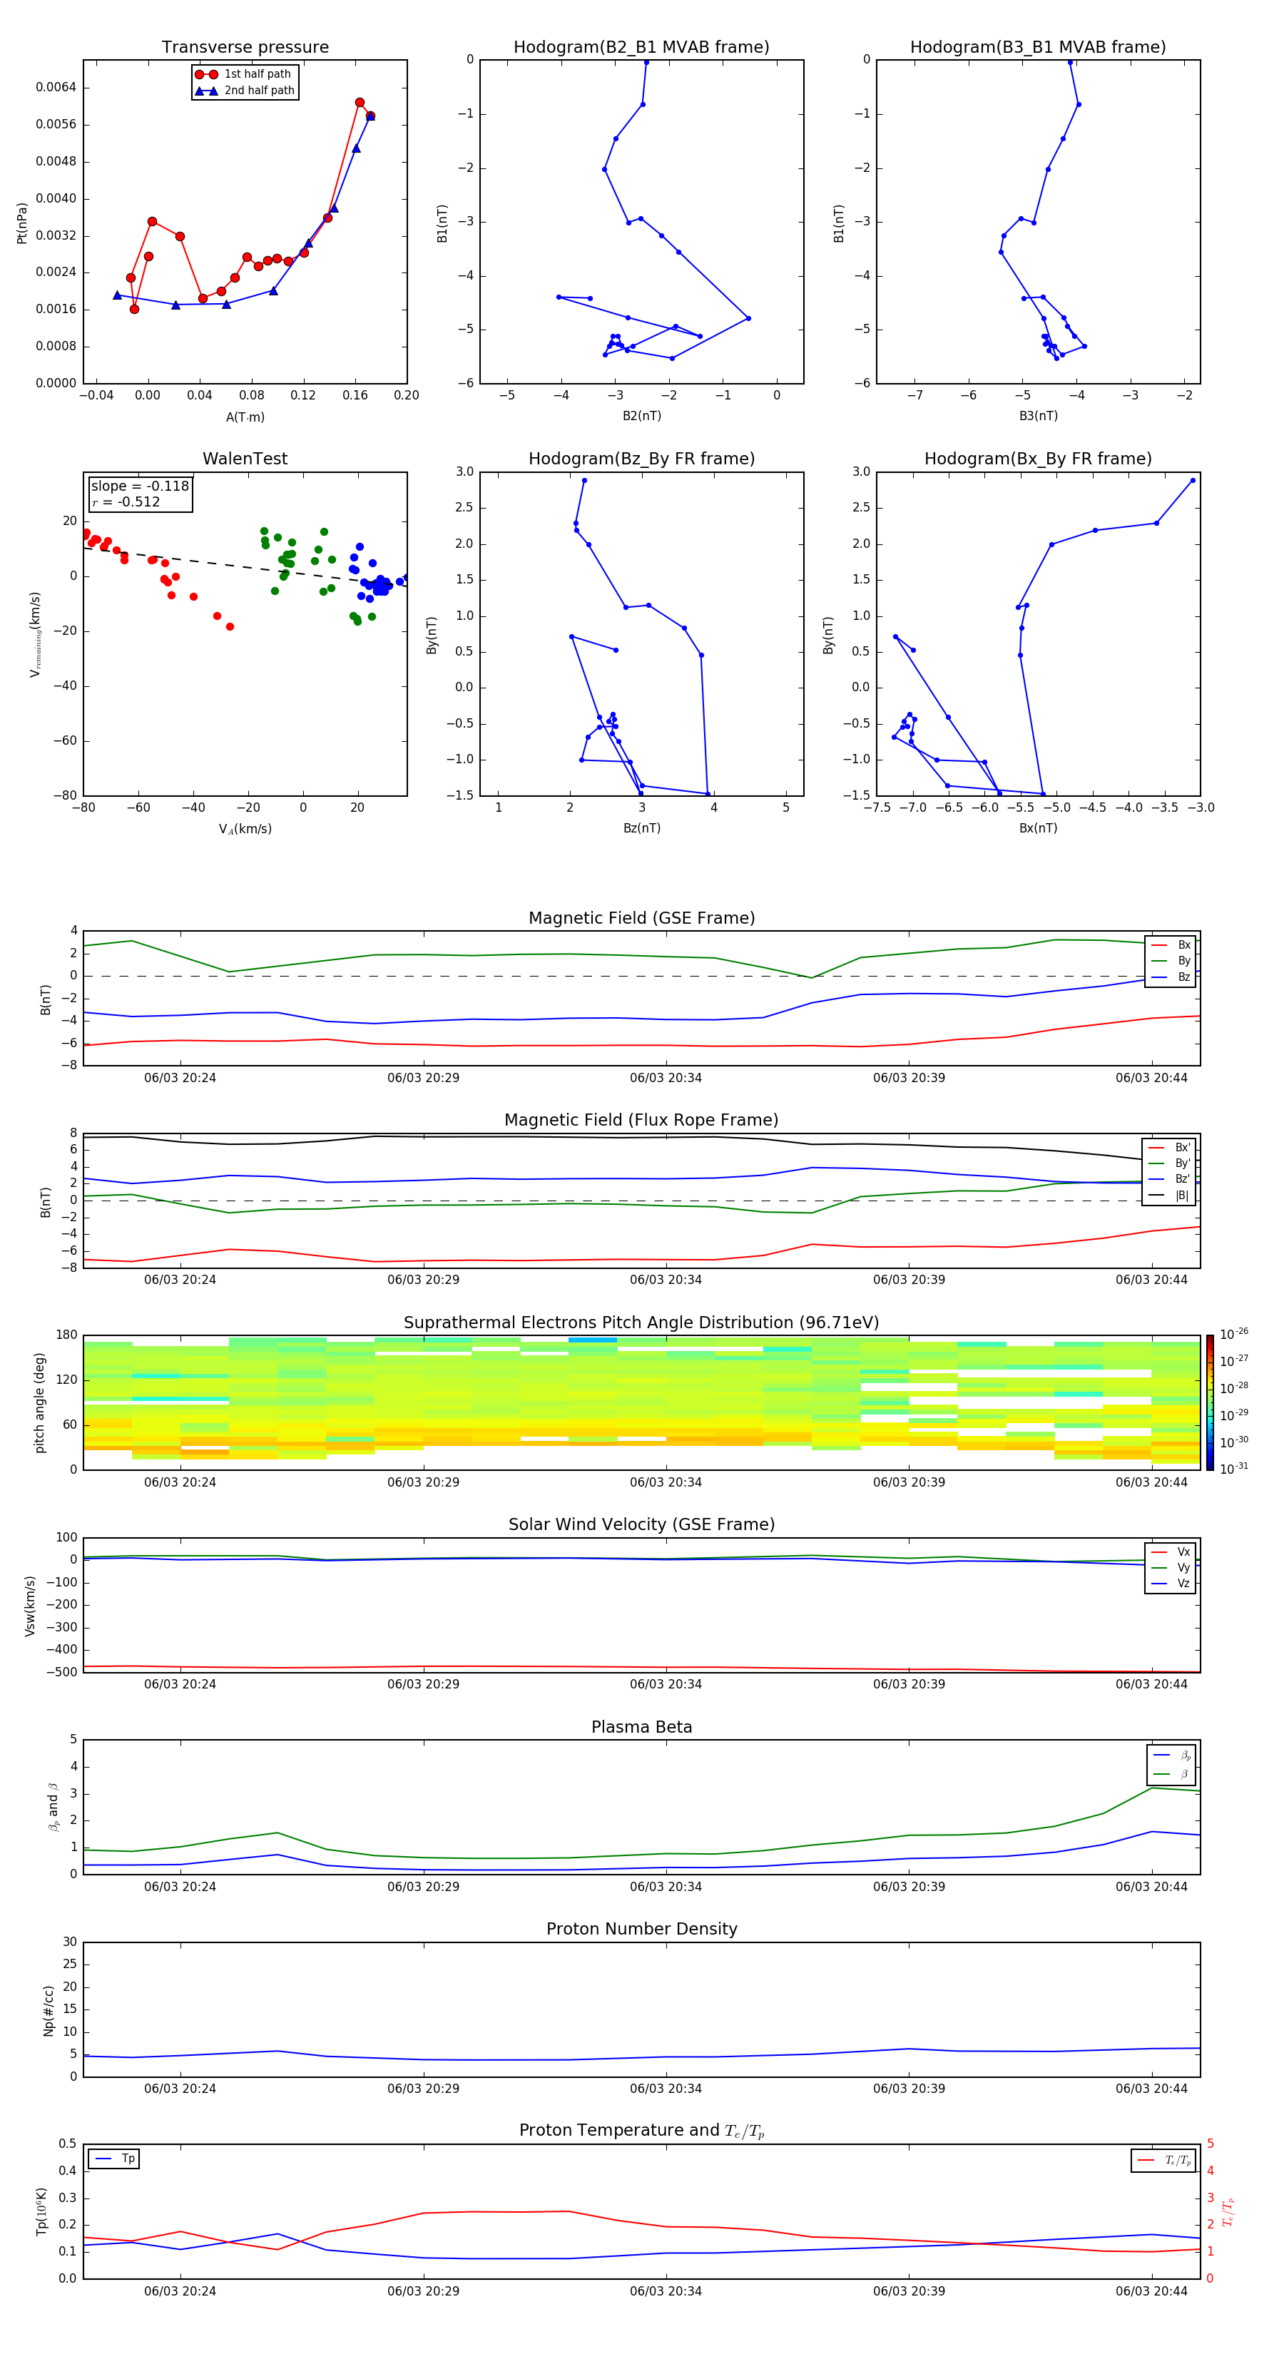Click the 'Magnetic Field (Flux Rope Frame)' title
The width and height of the screenshot is (1284, 2354).
(641, 1121)
